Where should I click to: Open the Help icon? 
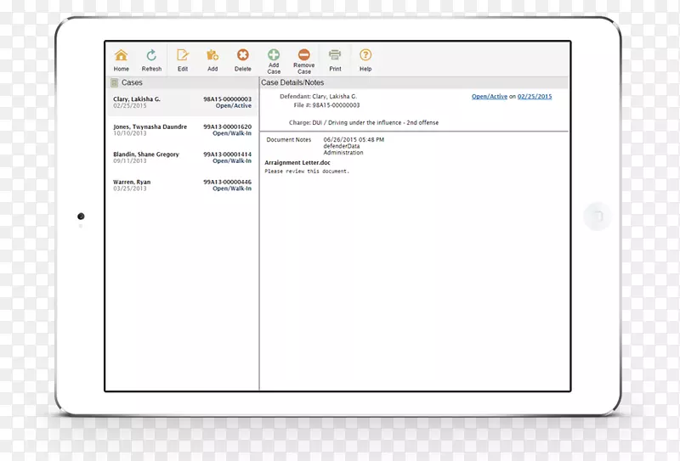tap(365, 56)
